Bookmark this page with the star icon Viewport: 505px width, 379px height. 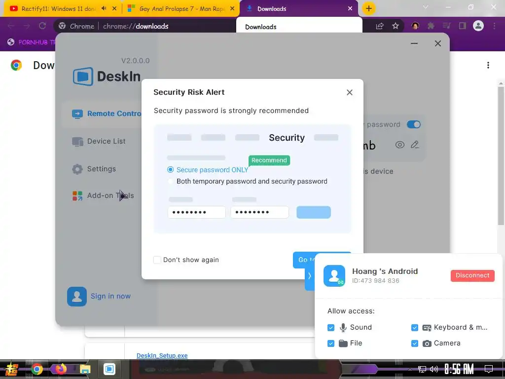396,26
